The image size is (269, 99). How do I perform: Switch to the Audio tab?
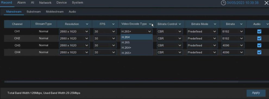pyautogui.click(x=72, y=12)
